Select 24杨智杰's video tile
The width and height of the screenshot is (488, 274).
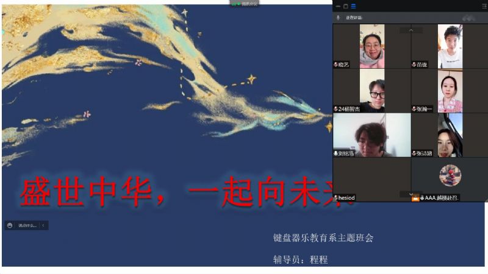coord(372,91)
